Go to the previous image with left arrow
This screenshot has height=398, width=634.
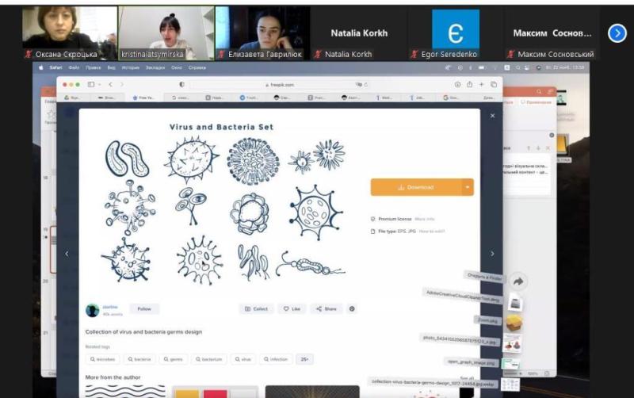coord(67,254)
